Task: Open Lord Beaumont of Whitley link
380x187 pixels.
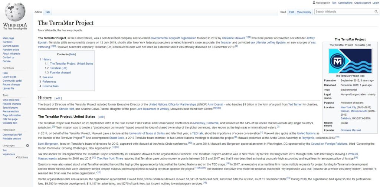Action: (153, 109)
